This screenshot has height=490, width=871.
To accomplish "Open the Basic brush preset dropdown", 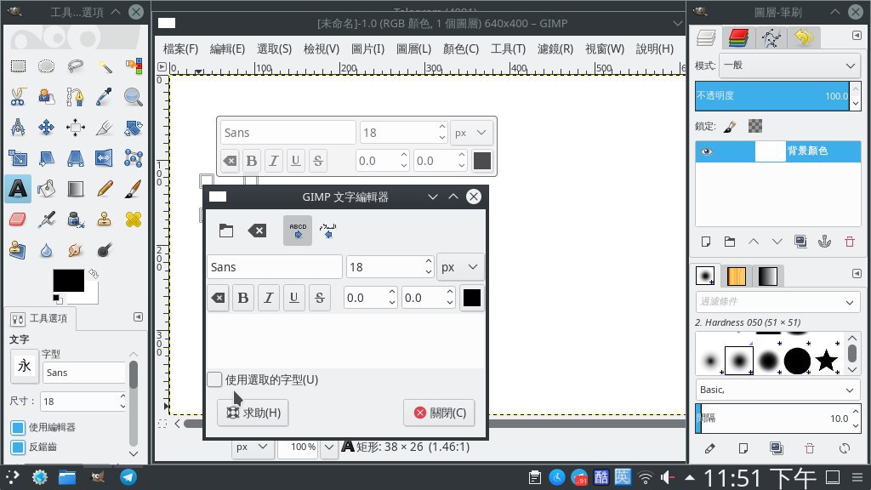I will pos(777,390).
